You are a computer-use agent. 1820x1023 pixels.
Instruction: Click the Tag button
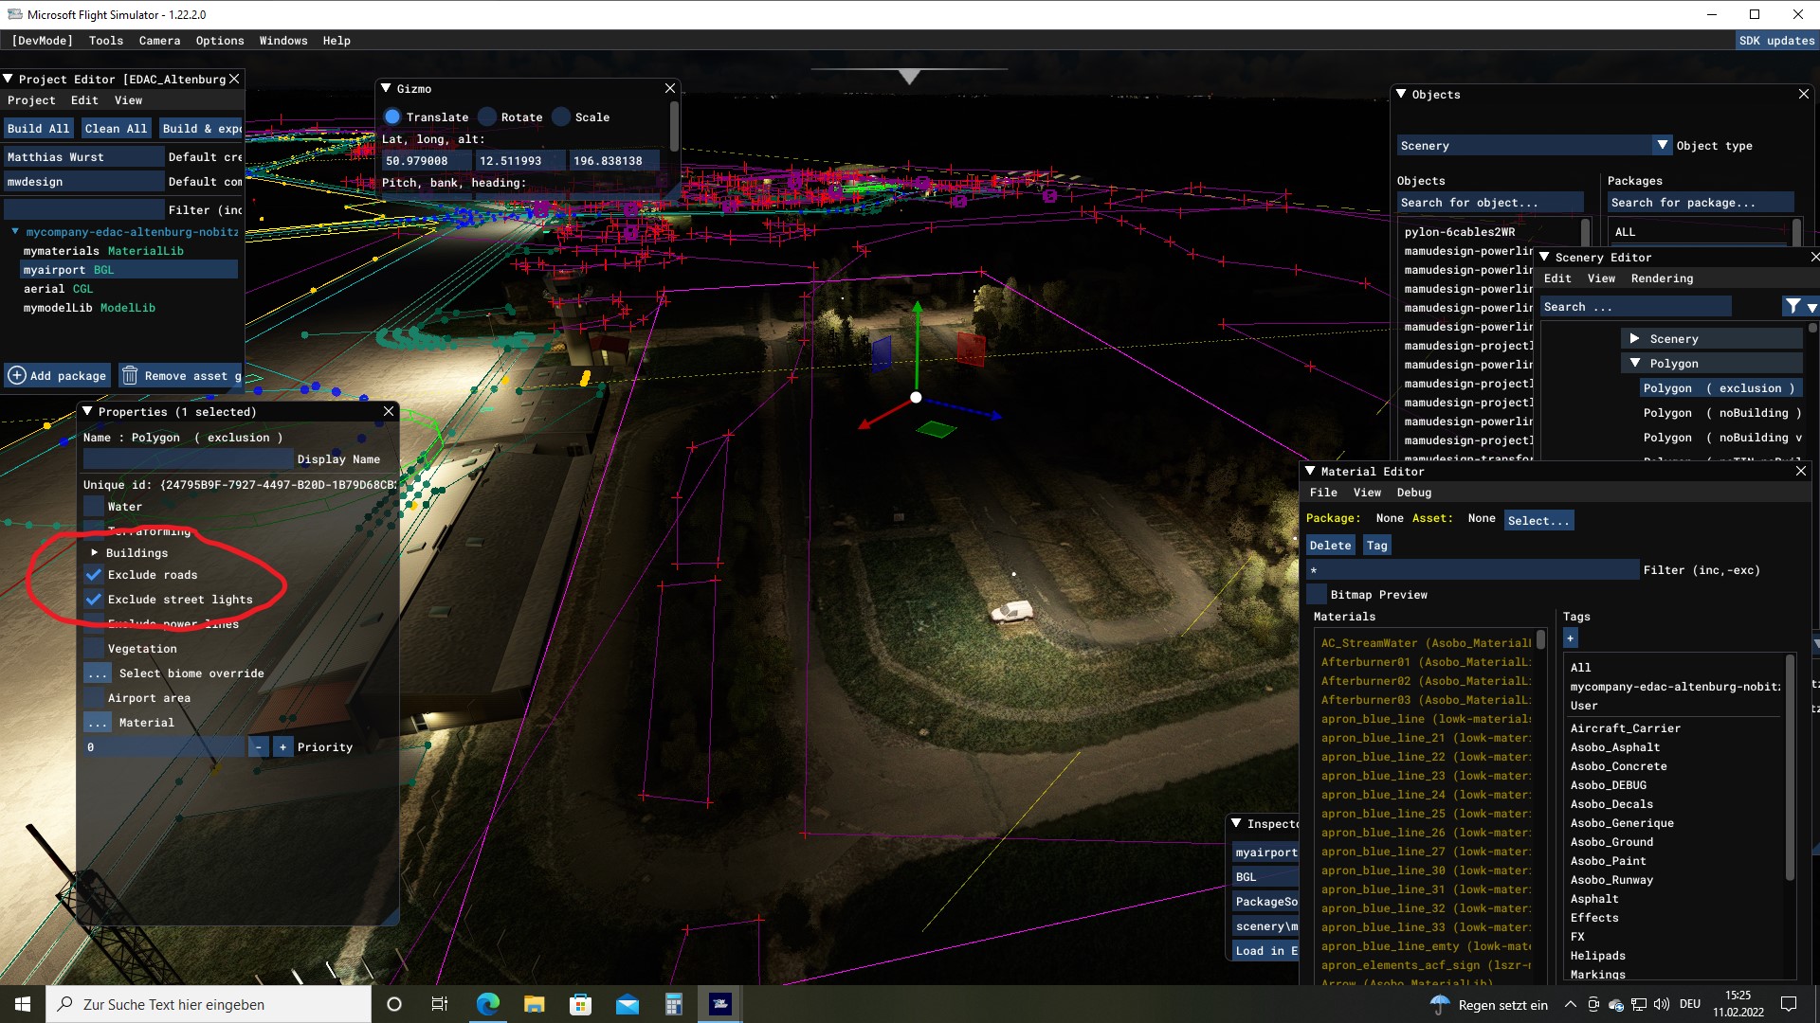pyautogui.click(x=1377, y=546)
